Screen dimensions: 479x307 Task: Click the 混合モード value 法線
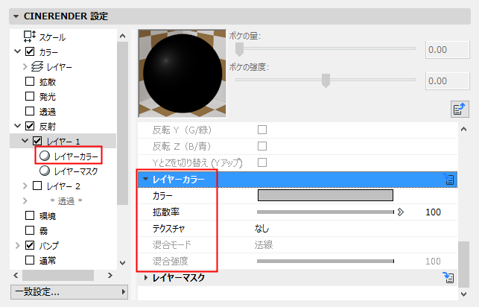coord(264,244)
